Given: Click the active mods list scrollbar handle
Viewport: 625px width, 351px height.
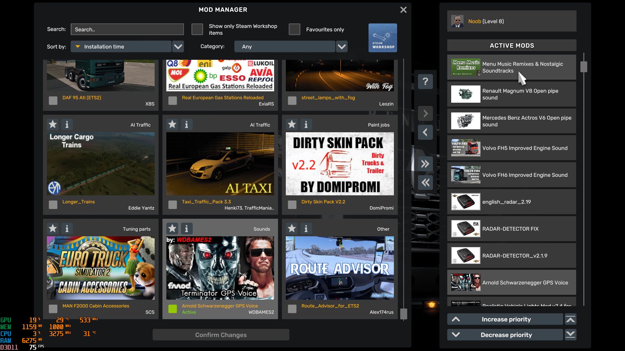Looking at the screenshot, I should pyautogui.click(x=584, y=67).
